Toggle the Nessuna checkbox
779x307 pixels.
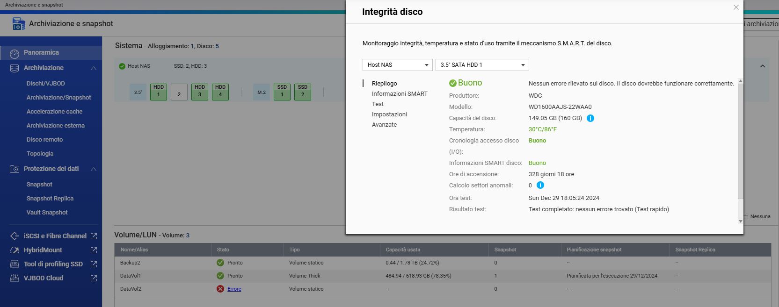click(746, 217)
